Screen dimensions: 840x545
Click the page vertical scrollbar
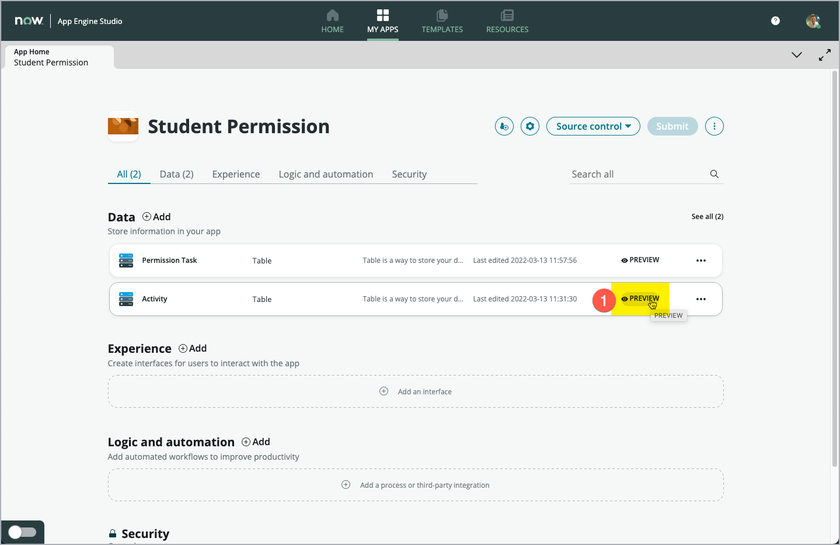(x=835, y=269)
